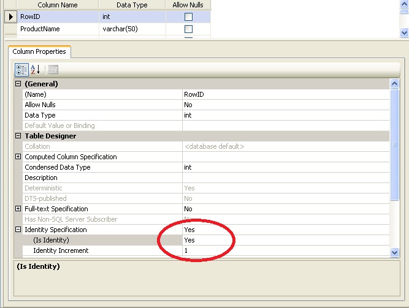This screenshot has height=308, width=409.
Task: Select the ProductName column name cell
Action: pyautogui.click(x=58, y=29)
